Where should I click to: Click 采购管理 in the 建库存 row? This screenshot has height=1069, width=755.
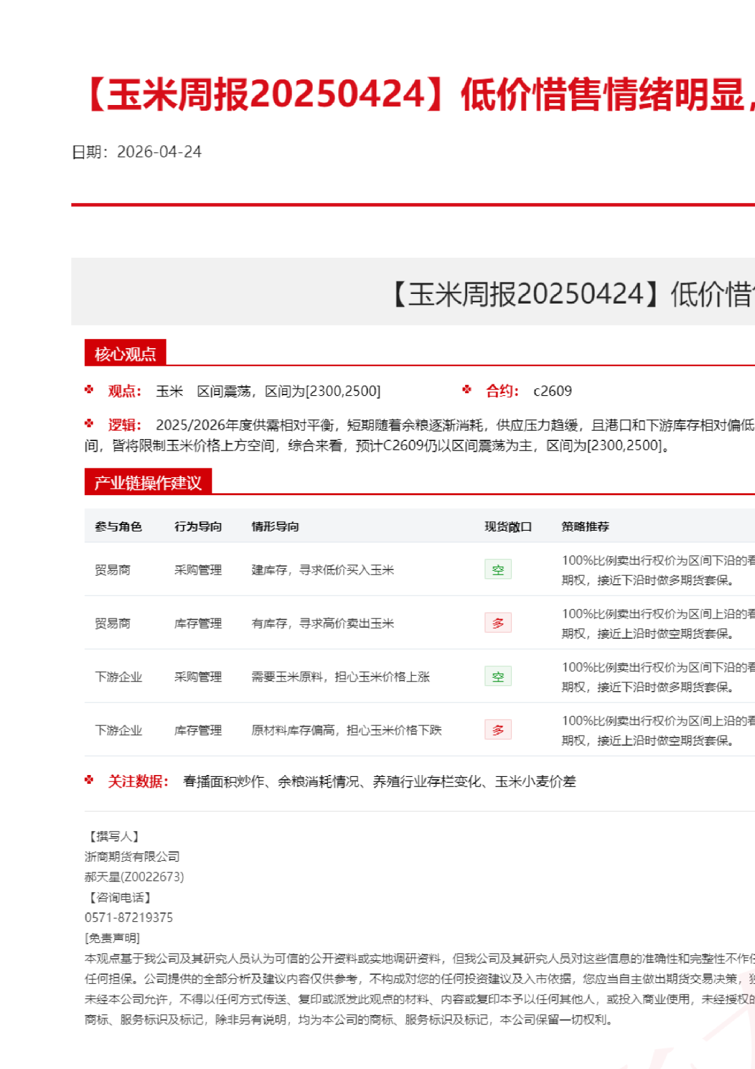(x=198, y=569)
